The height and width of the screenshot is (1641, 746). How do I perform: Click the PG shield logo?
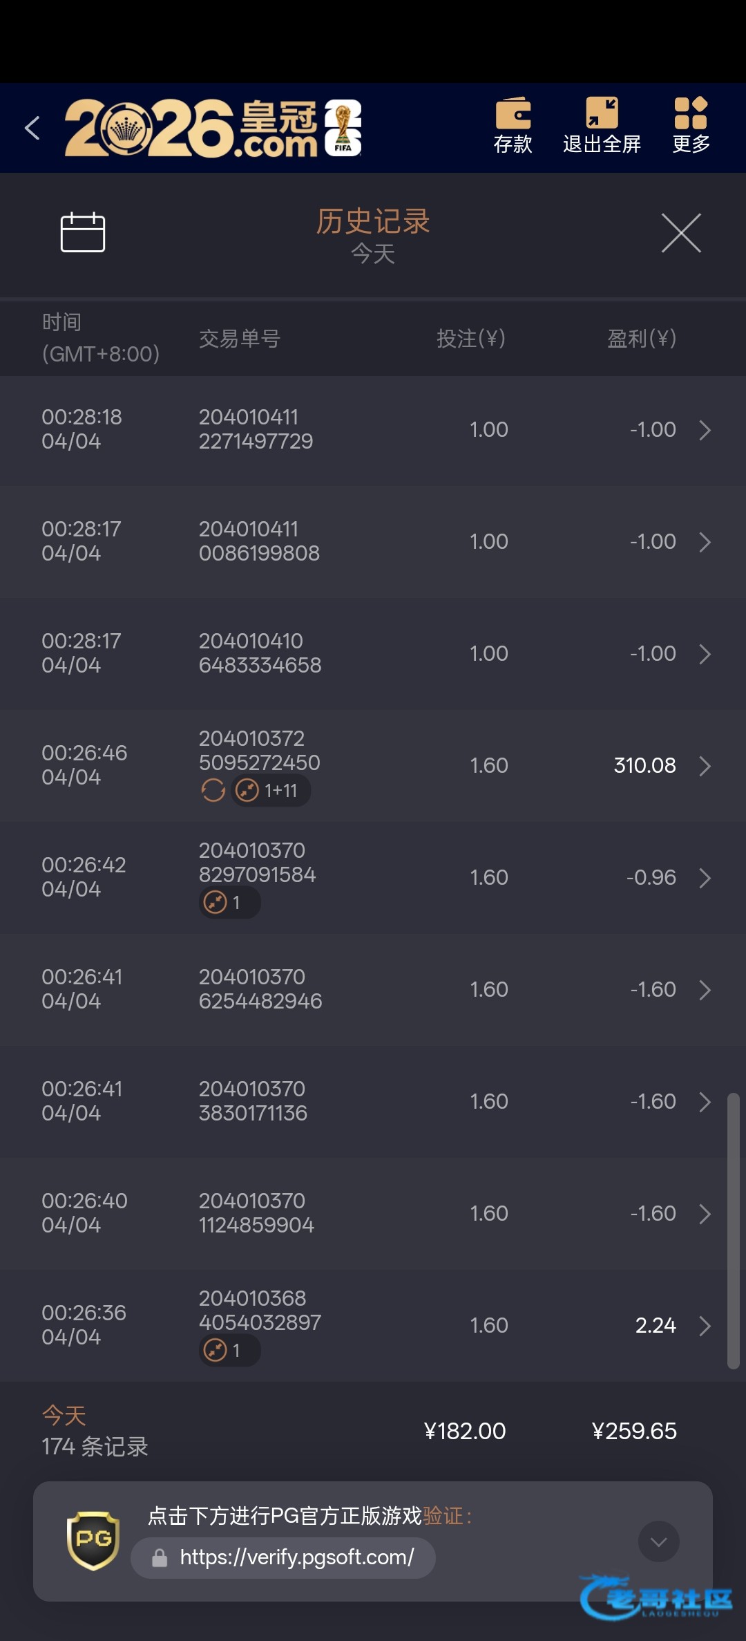[x=93, y=1541]
